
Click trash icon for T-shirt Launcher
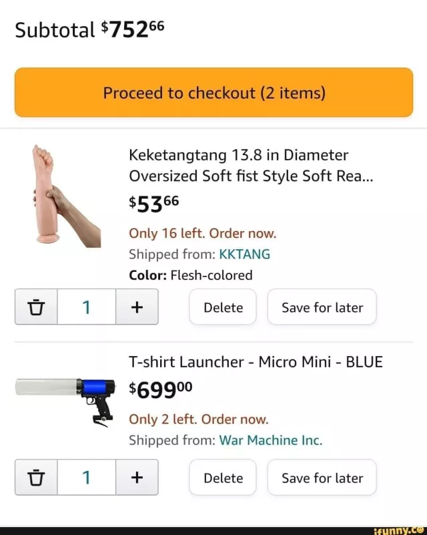[x=36, y=478]
